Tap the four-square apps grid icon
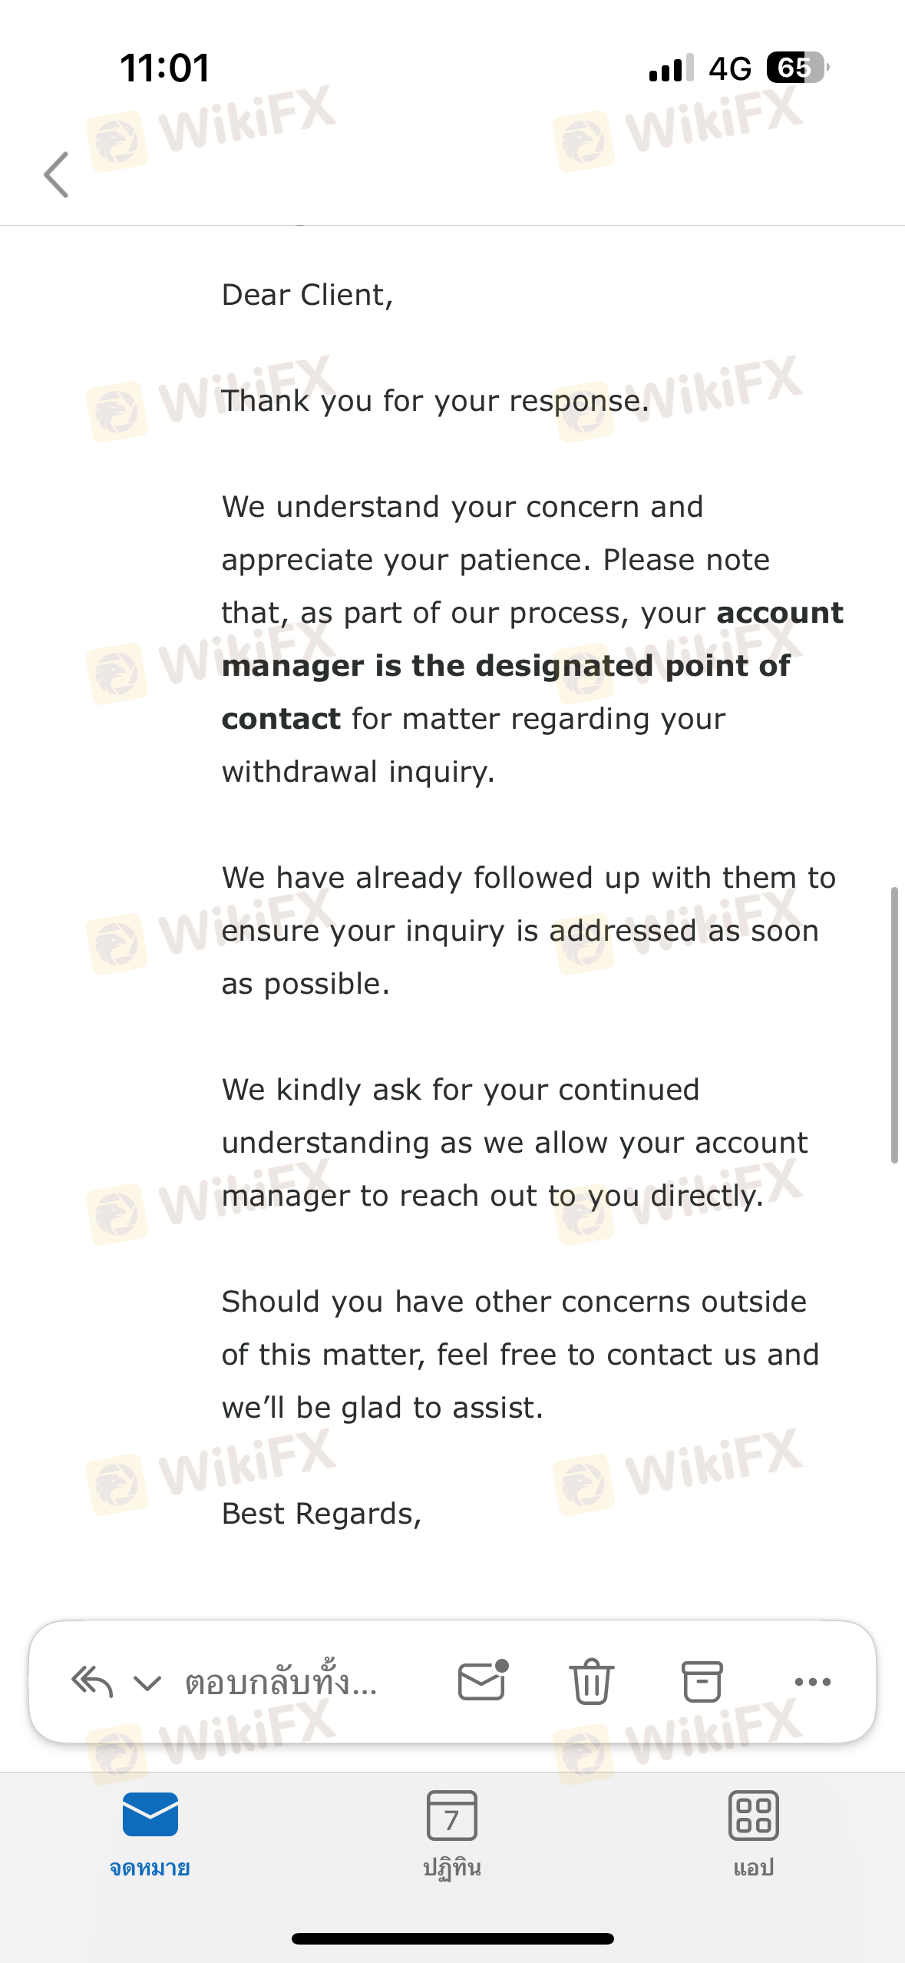905x1963 pixels. click(x=753, y=1816)
